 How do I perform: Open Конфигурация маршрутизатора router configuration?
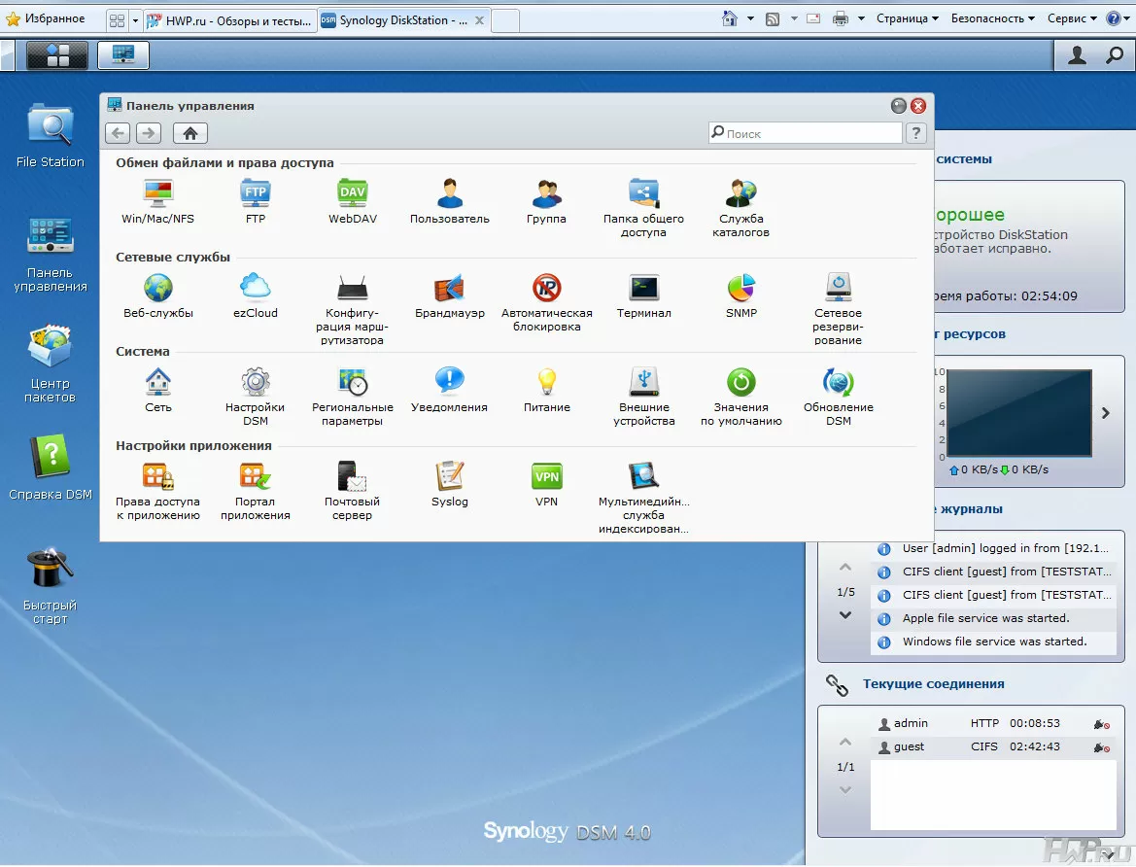click(x=352, y=309)
